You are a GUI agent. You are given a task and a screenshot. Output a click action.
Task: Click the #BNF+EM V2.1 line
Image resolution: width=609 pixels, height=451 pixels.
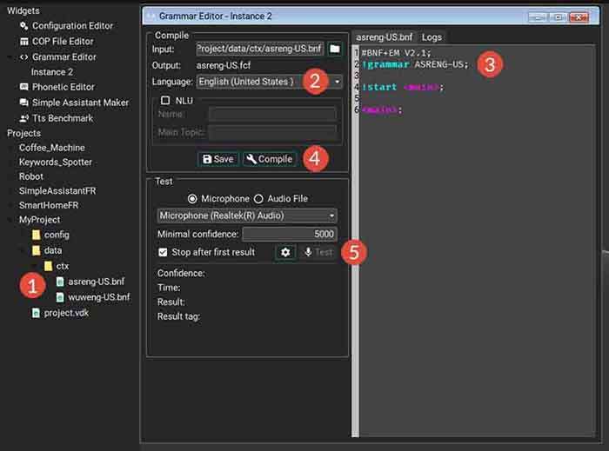[396, 53]
